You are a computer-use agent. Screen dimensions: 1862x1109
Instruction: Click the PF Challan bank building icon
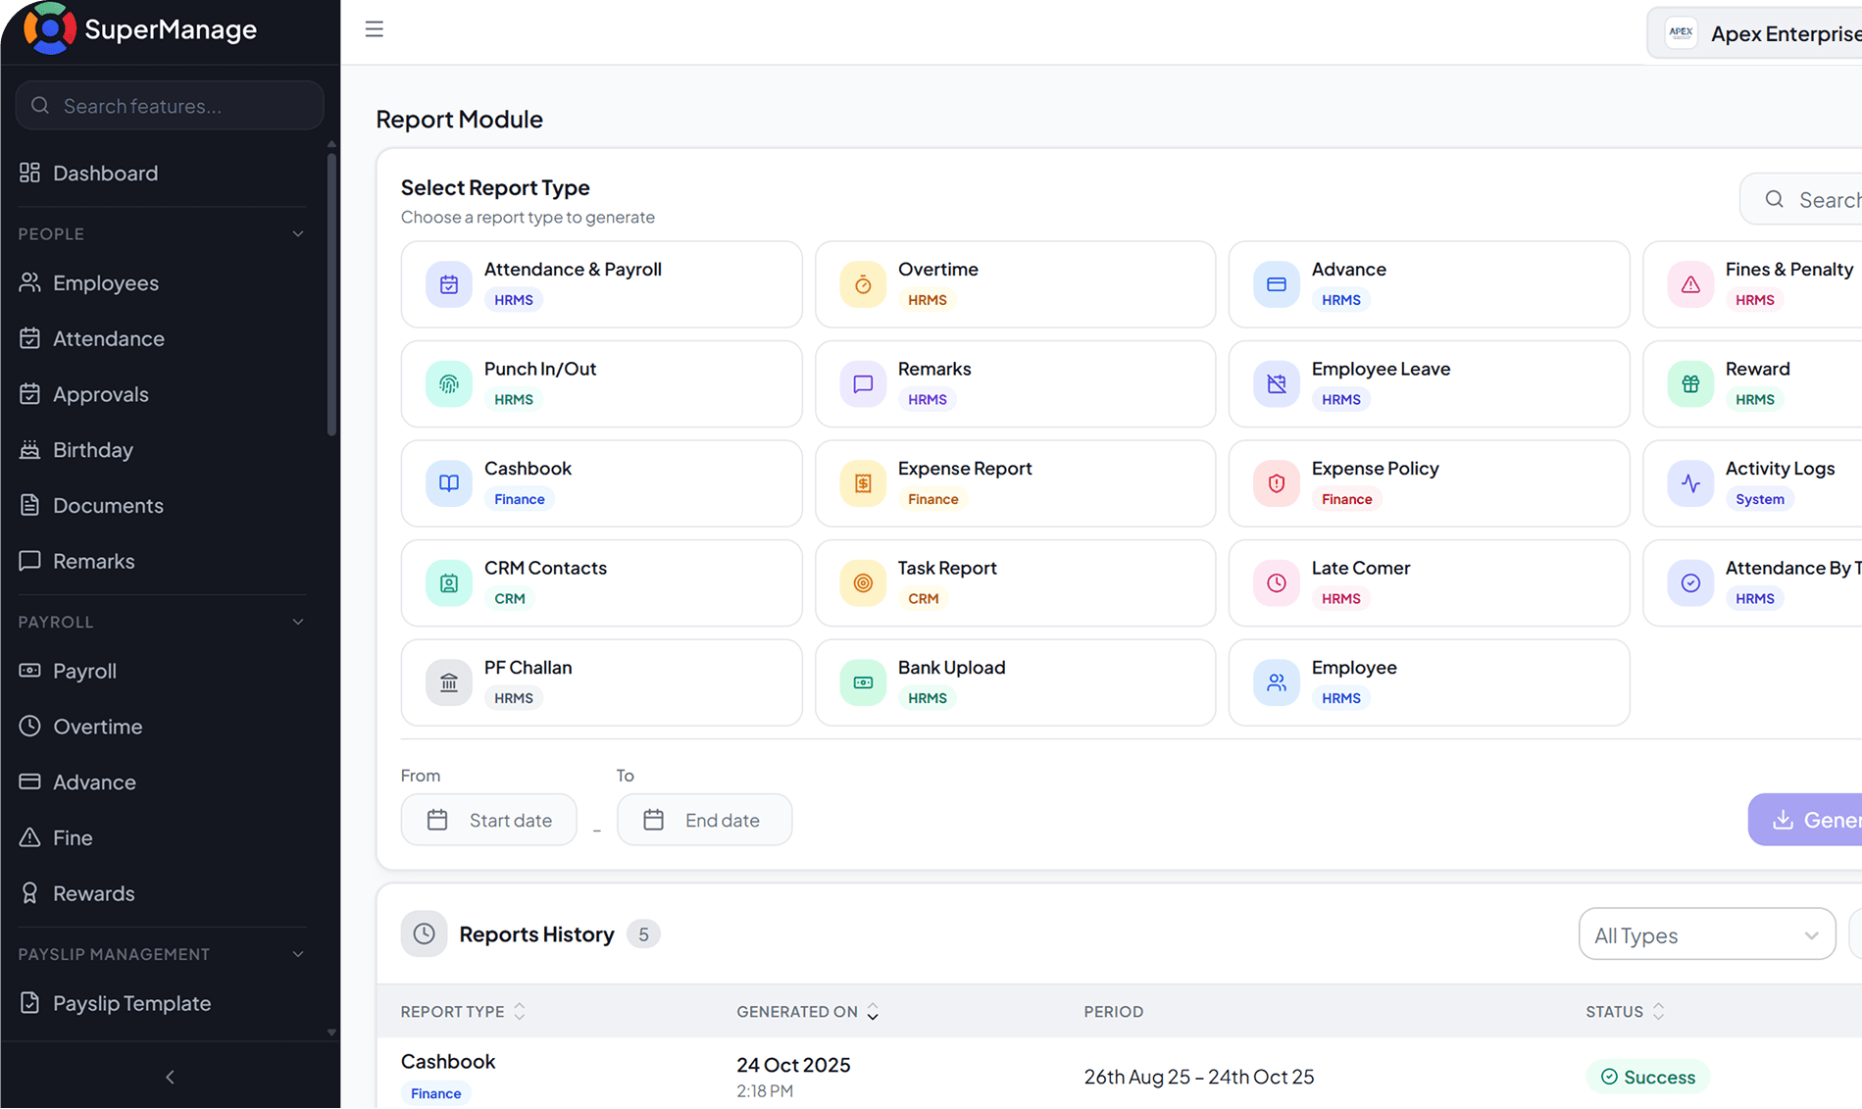point(449,682)
